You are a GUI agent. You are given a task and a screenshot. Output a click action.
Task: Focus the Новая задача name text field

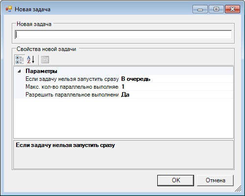coord(123,35)
